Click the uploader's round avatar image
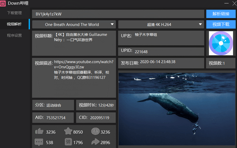The image size is (237, 148). pyautogui.click(x=221, y=43)
